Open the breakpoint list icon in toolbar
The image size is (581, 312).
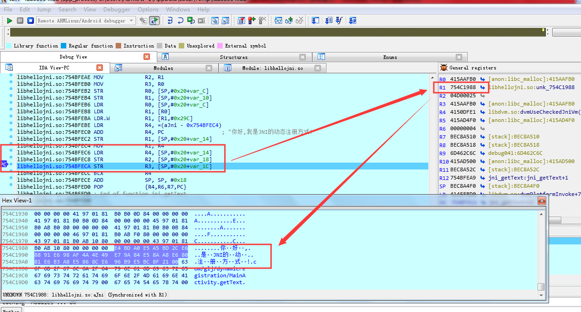[x=241, y=21]
